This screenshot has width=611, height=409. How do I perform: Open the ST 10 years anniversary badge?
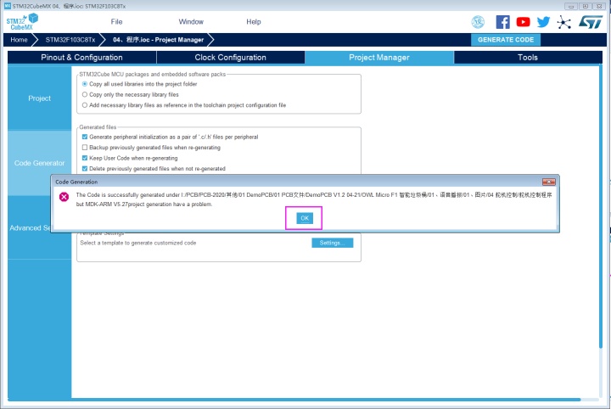pyautogui.click(x=478, y=22)
